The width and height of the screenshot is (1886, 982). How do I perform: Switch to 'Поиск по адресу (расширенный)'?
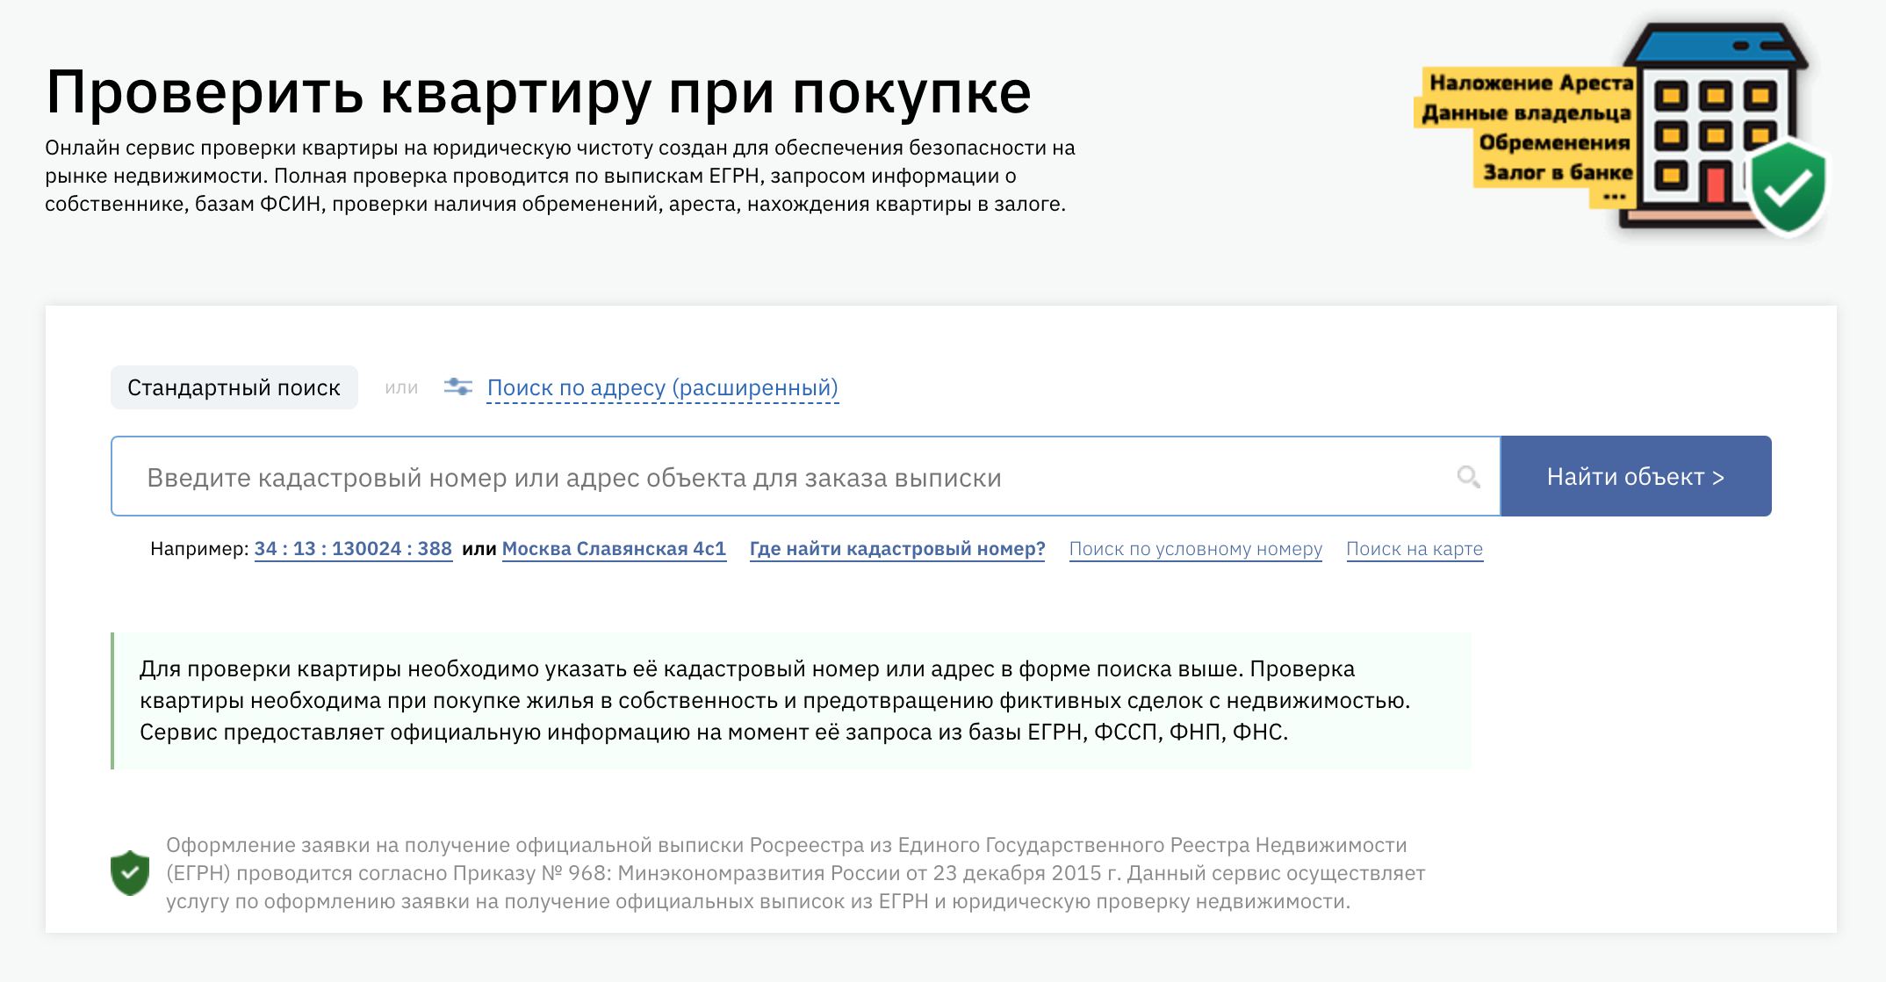pos(662,388)
